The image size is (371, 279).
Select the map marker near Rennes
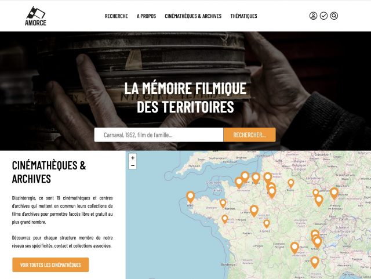tap(223, 204)
